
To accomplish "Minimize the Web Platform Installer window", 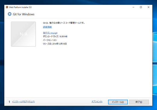I will 133,7.
